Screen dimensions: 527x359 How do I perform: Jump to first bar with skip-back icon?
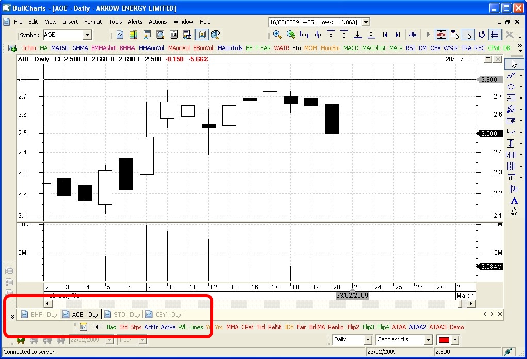pos(385,34)
